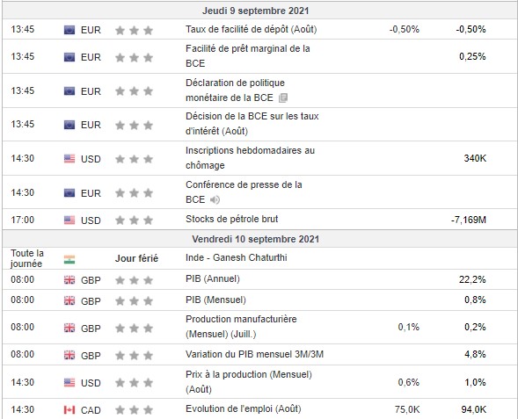Click importance stars on Inscriptions hebdomadaires au chômage row
The height and width of the screenshot is (419, 518).
point(134,159)
